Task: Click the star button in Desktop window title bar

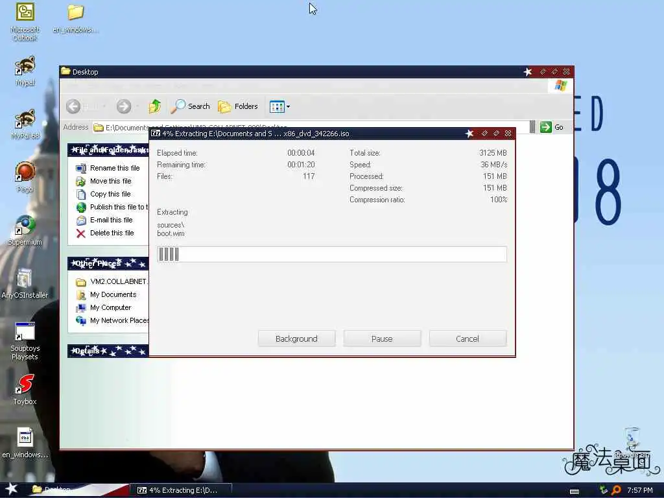Action: click(x=528, y=72)
